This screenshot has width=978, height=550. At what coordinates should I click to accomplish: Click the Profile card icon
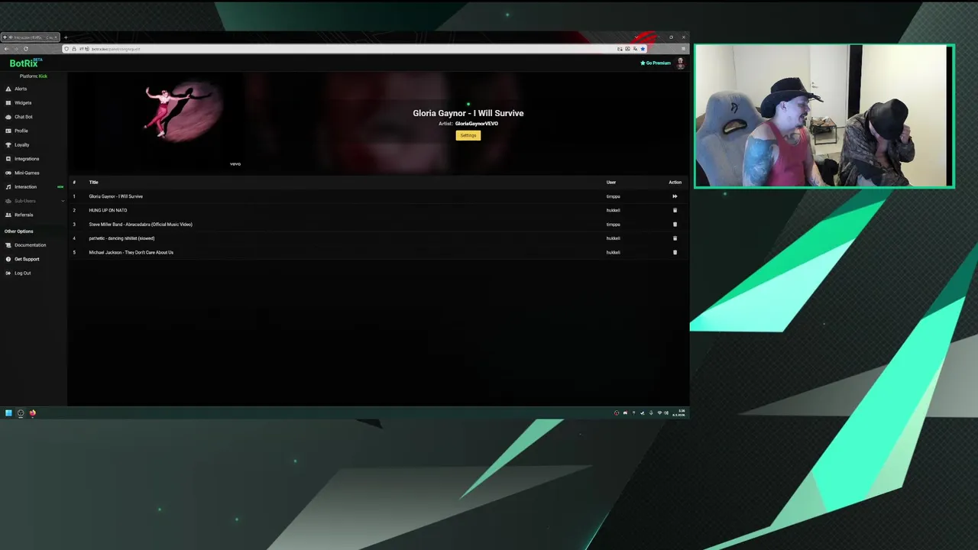coord(8,131)
